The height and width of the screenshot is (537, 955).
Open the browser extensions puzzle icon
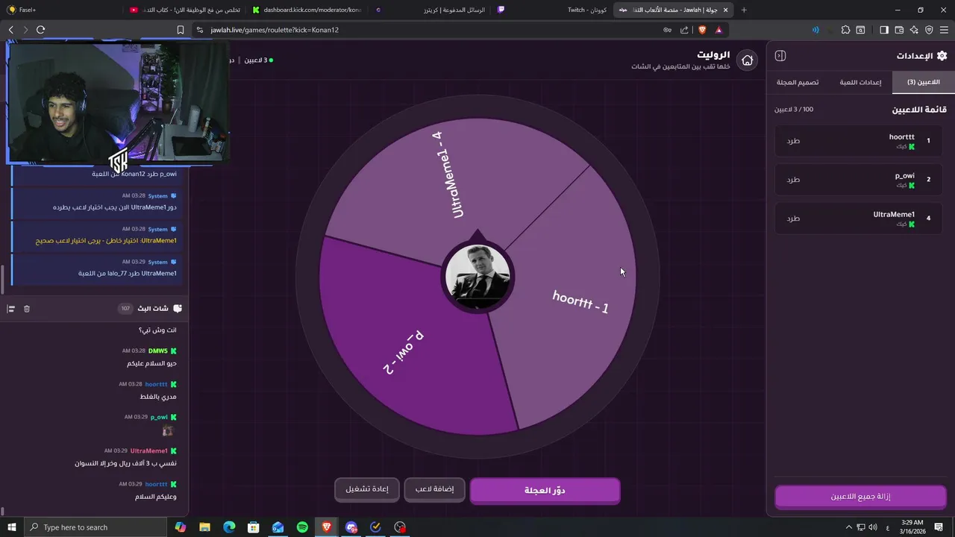coord(845,30)
